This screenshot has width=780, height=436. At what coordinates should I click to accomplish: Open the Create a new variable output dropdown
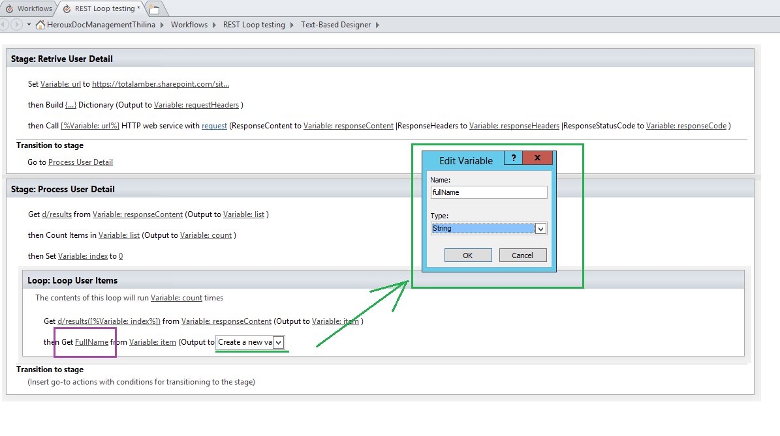click(x=279, y=342)
